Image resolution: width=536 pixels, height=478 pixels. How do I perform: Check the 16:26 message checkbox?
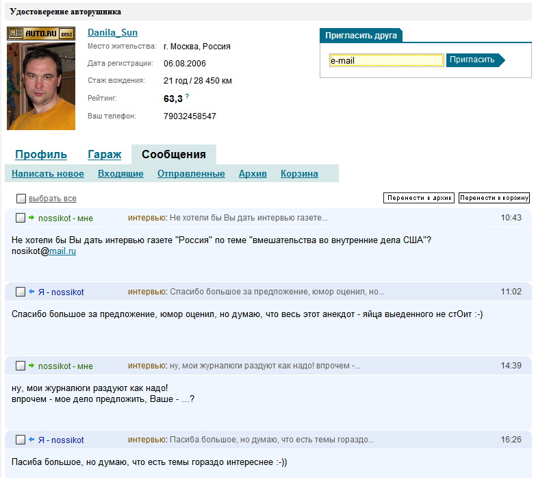(21, 440)
